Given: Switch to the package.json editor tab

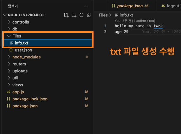Looking at the screenshot, I should [132, 6].
